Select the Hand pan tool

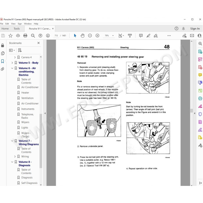[82, 35]
